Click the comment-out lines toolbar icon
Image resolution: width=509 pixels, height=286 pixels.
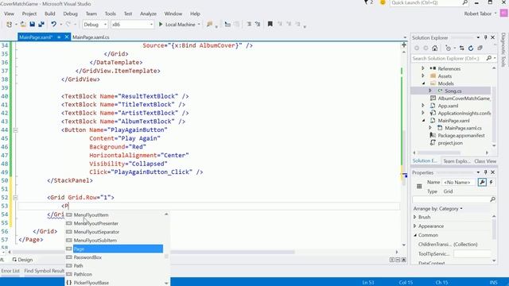click(x=249, y=25)
